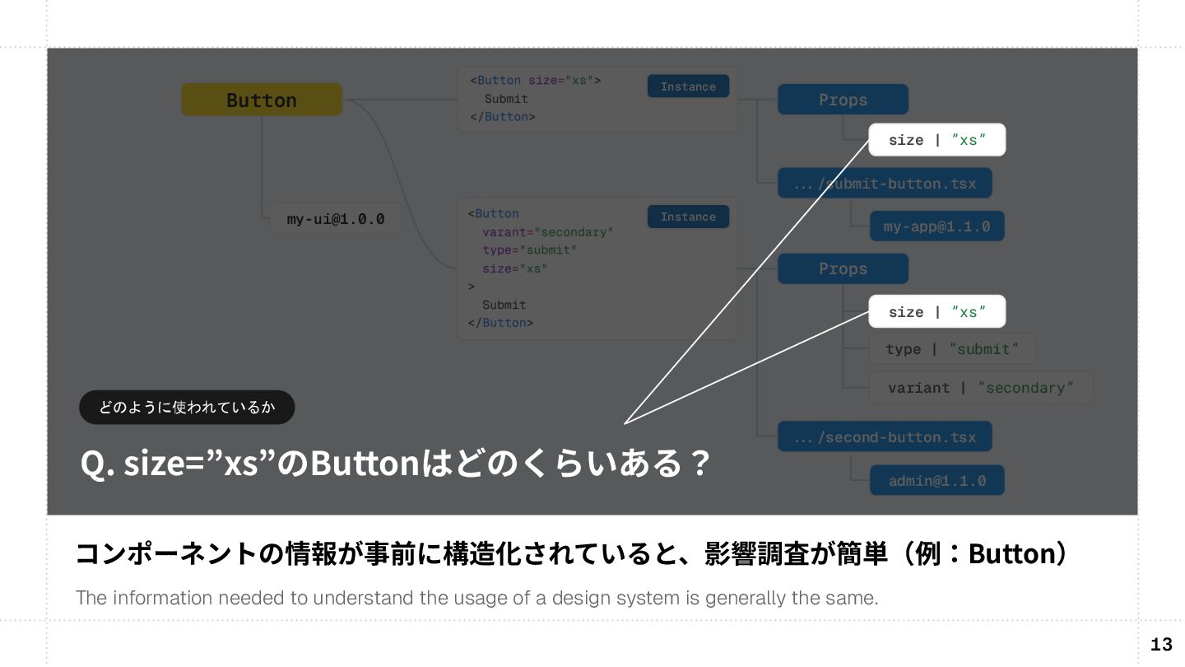Click the slide page number 13
This screenshot has height=667, width=1185.
pyautogui.click(x=1161, y=644)
